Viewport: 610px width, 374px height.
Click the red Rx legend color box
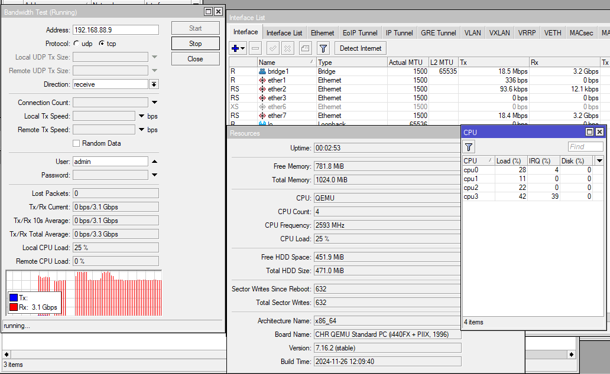pyautogui.click(x=14, y=307)
